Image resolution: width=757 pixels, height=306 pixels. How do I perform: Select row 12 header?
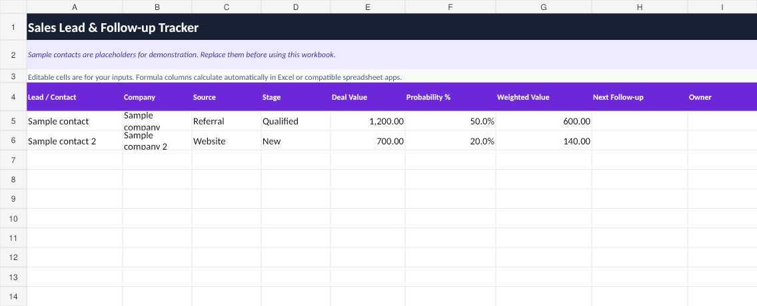point(13,257)
